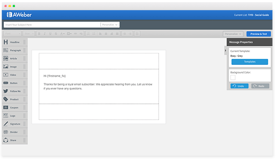Screen dimensions: 276x161
Task: Open the Font dropdown
Action: pos(12,34)
